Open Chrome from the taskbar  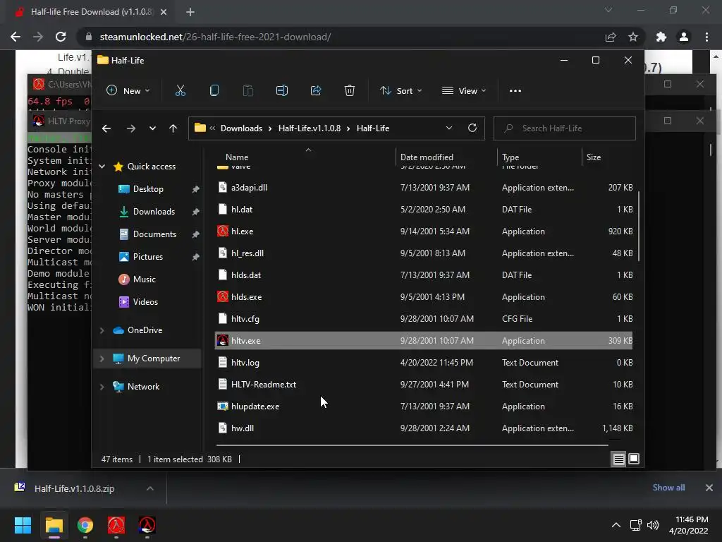click(85, 525)
